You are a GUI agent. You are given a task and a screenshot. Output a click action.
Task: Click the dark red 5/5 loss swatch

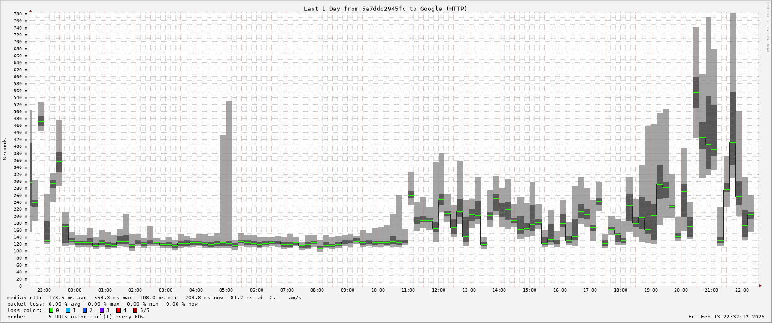pos(135,310)
